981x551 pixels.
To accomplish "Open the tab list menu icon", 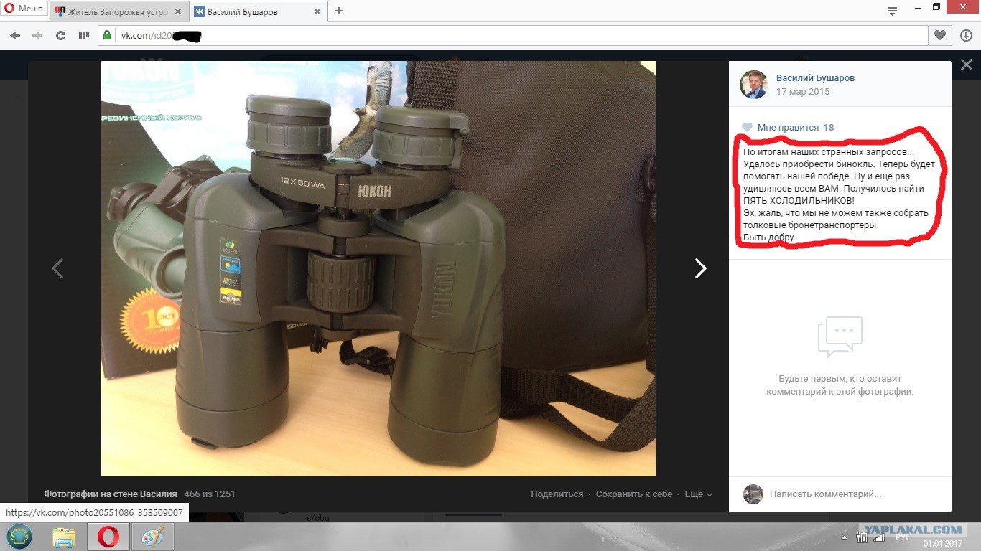I will 893,11.
